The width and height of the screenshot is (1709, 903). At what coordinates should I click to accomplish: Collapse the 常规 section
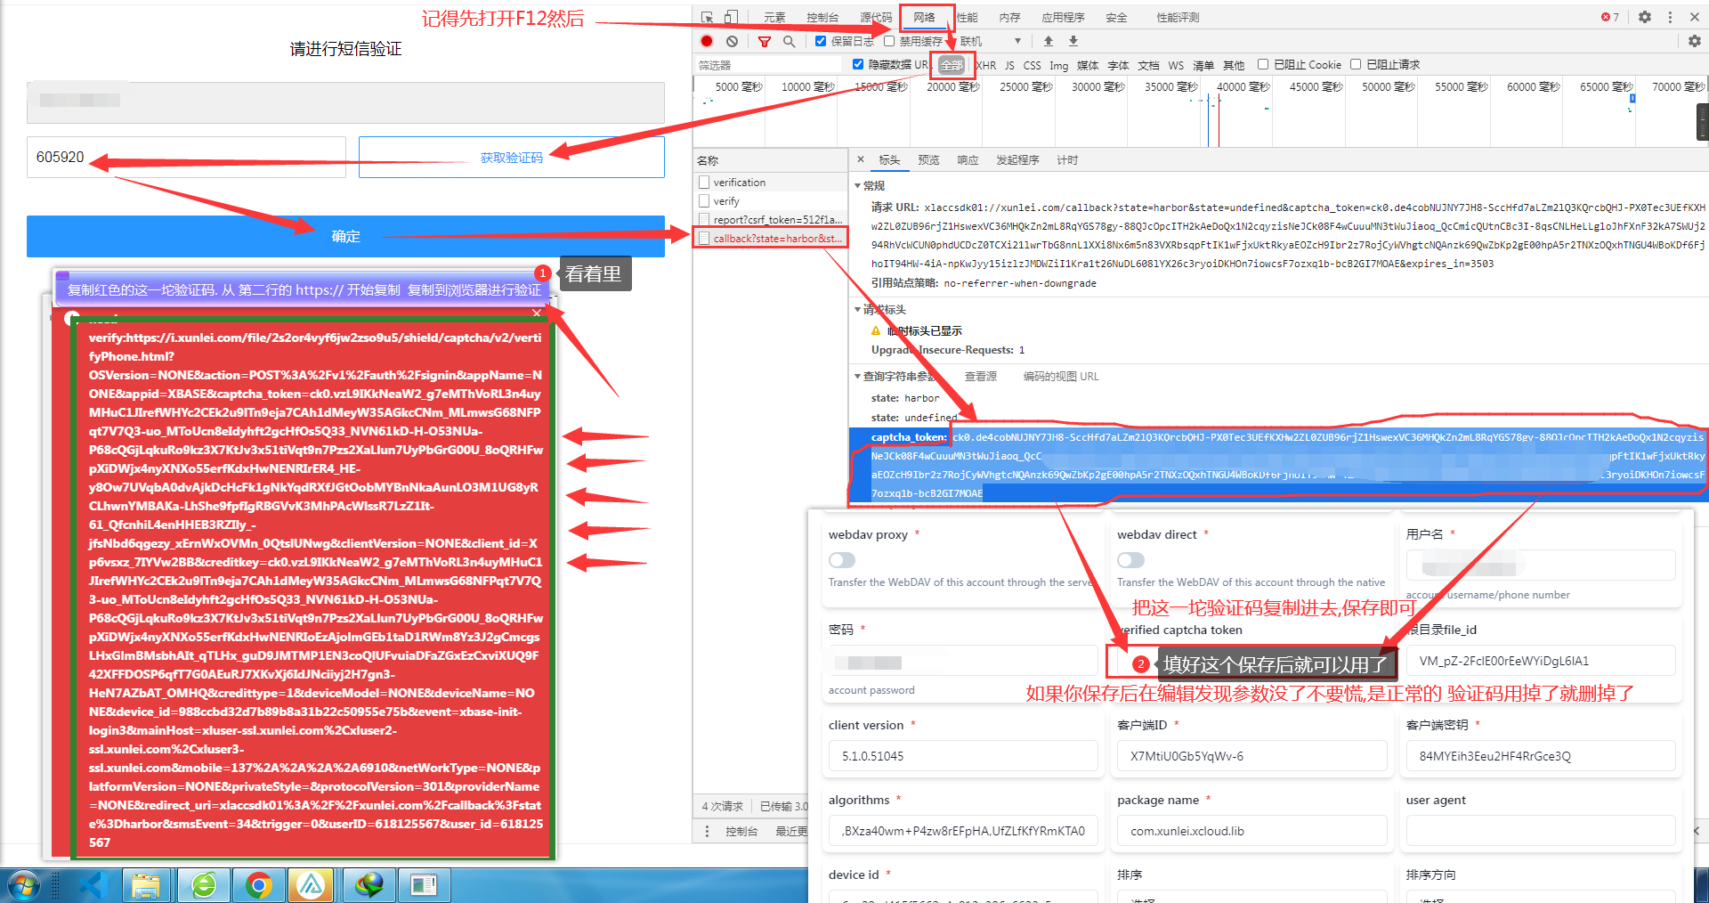click(x=858, y=186)
